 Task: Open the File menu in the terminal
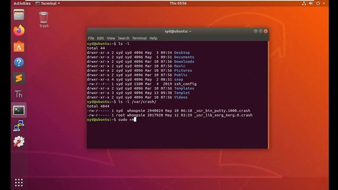[x=91, y=38]
